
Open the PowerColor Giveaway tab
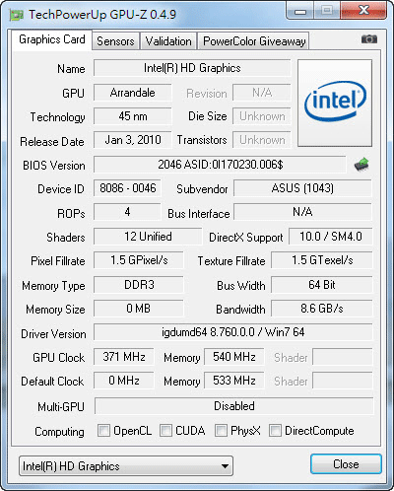pyautogui.click(x=254, y=41)
